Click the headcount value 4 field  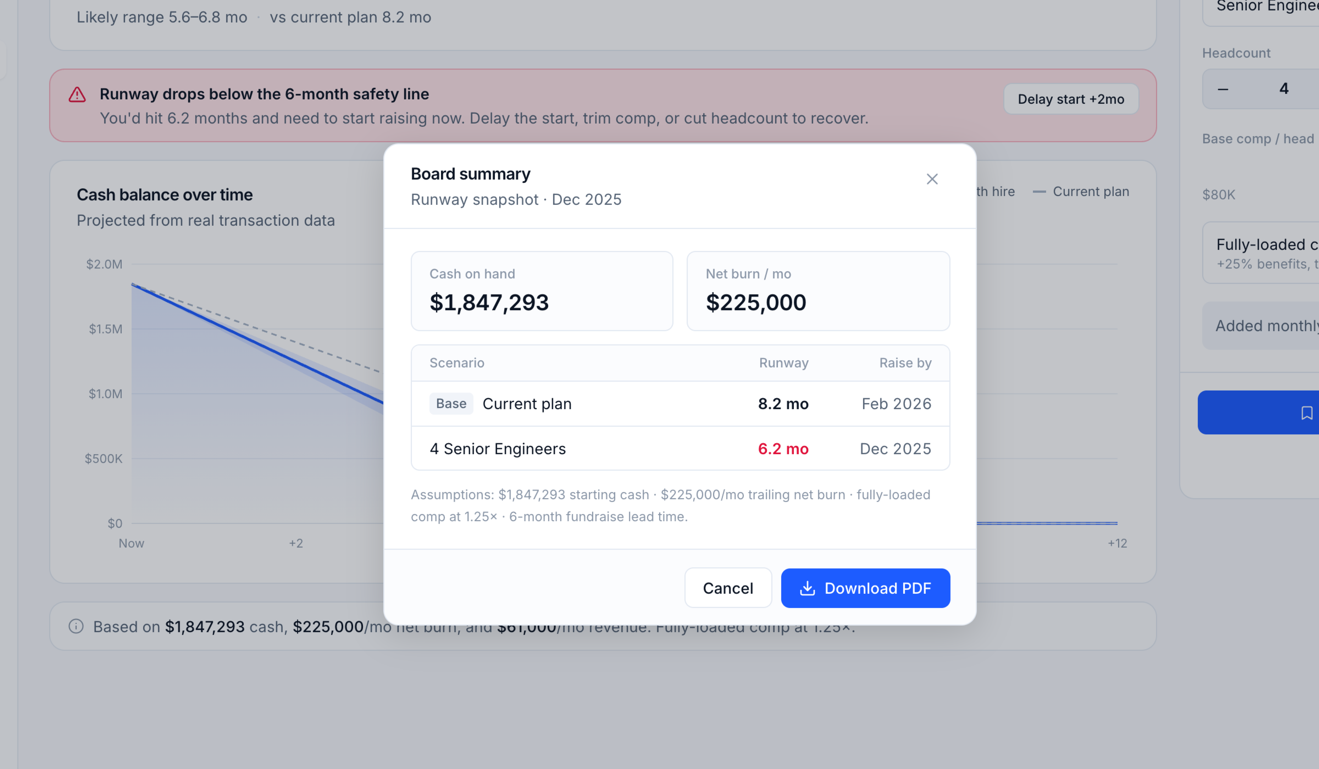point(1283,89)
